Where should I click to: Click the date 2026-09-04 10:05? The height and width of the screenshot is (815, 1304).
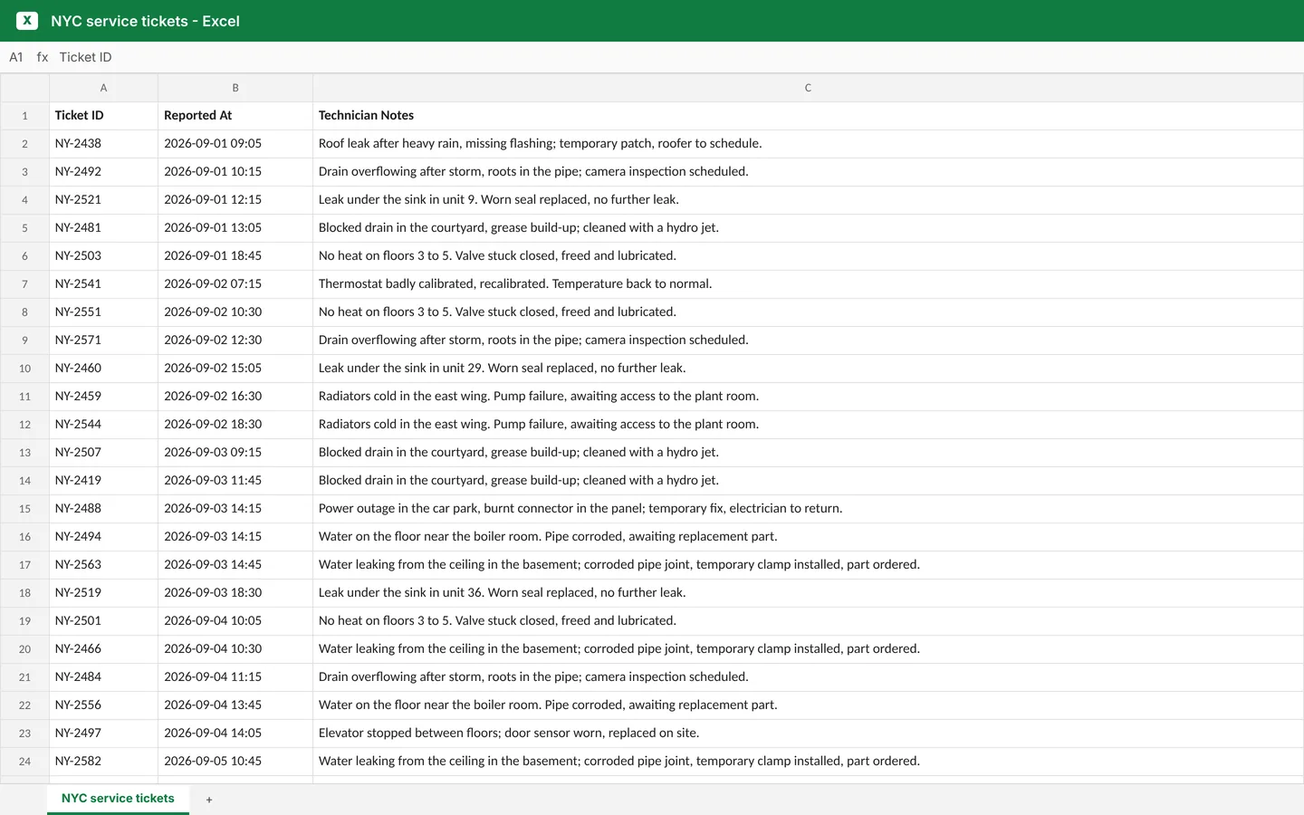tap(235, 621)
